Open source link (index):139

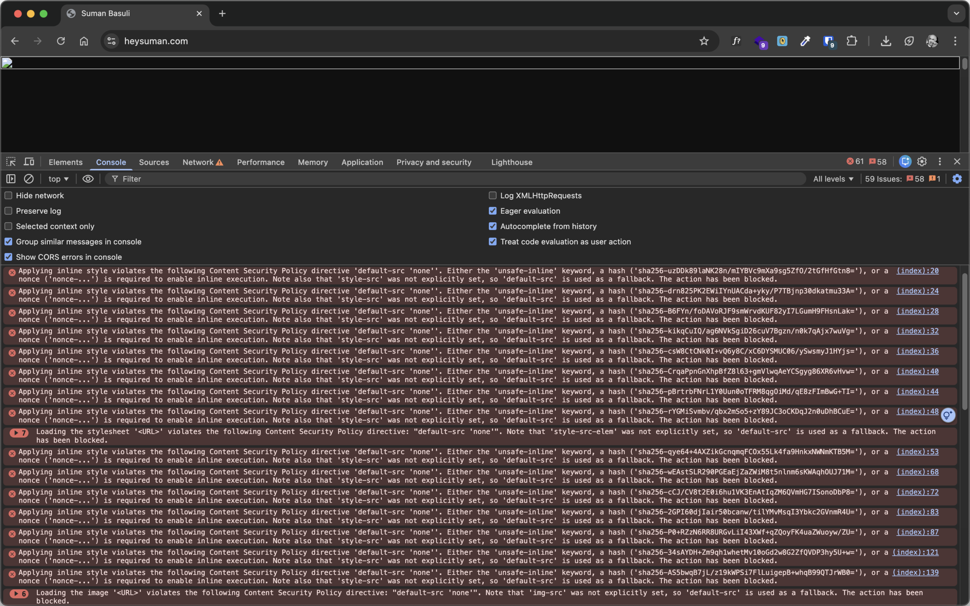click(915, 573)
